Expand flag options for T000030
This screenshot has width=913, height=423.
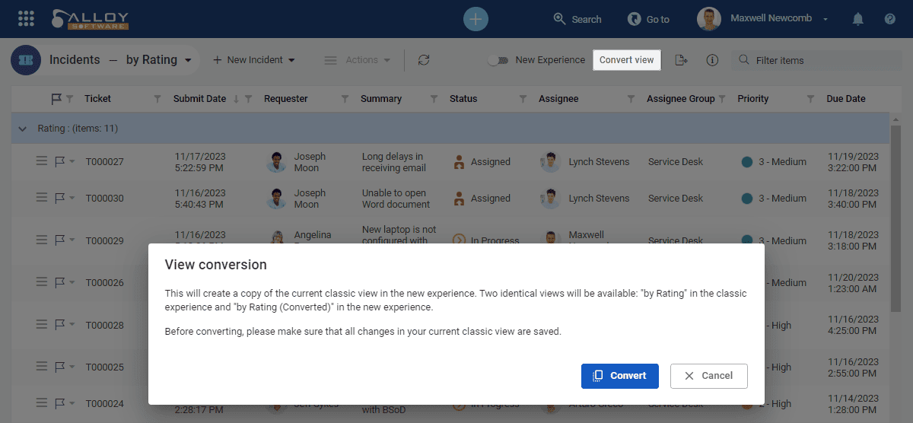click(x=72, y=199)
